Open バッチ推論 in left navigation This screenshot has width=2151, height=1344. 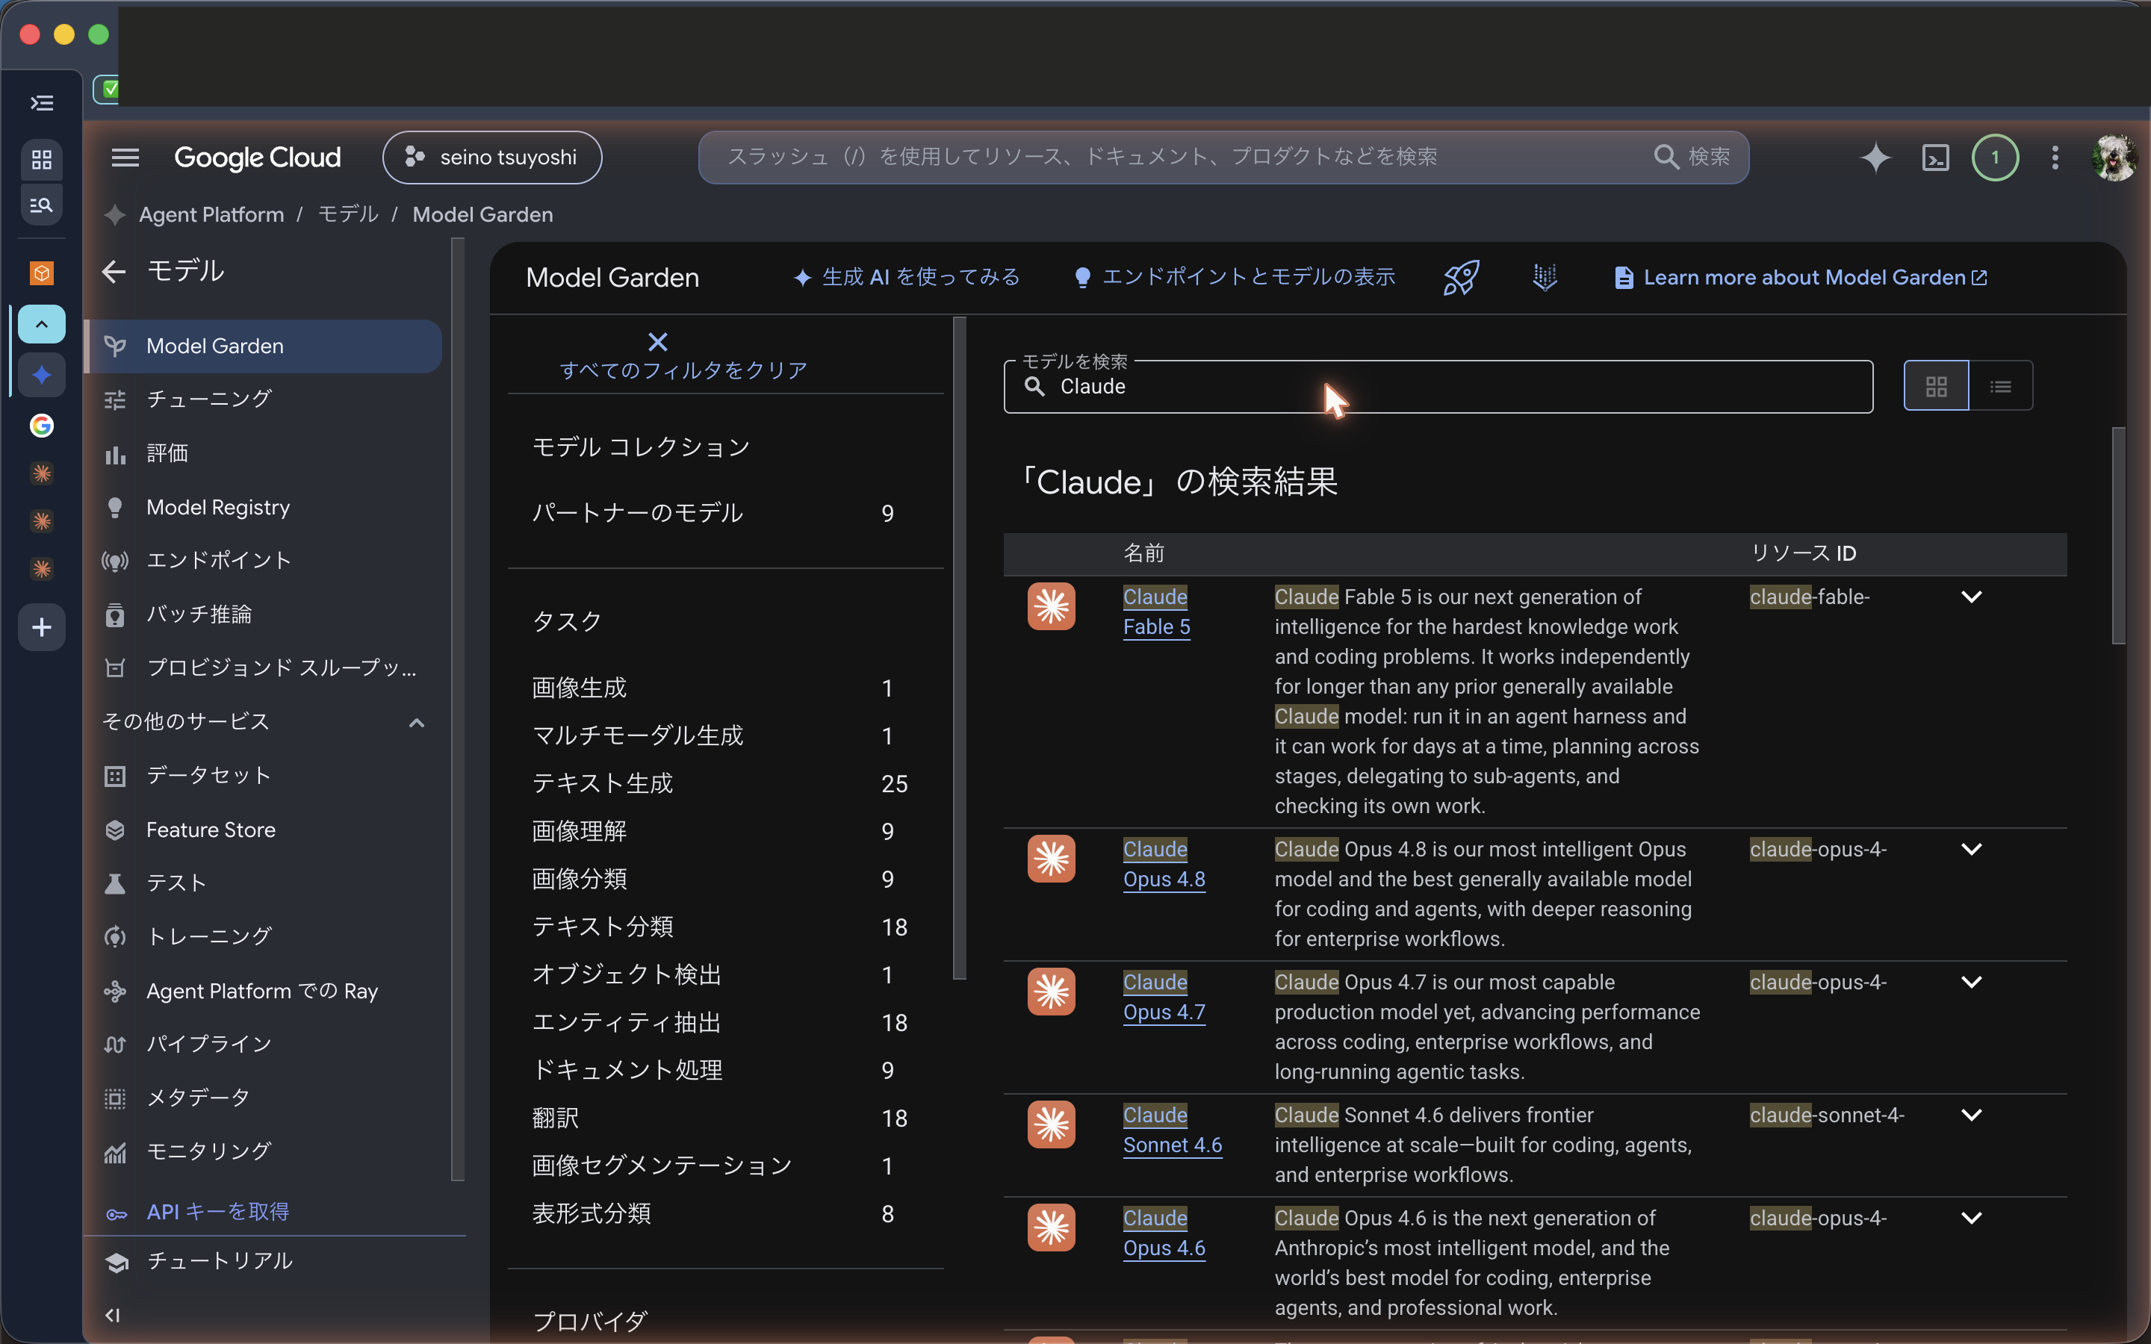click(263, 615)
